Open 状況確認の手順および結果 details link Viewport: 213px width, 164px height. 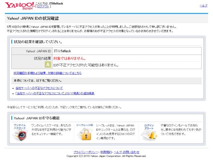pos(47,73)
